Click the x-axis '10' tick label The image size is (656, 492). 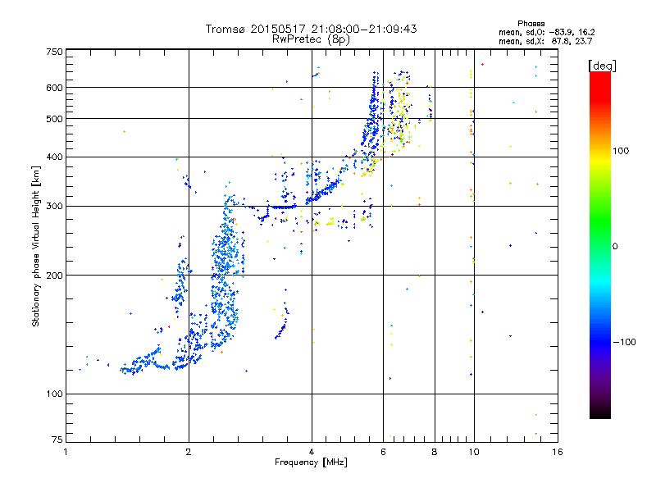coord(474,452)
